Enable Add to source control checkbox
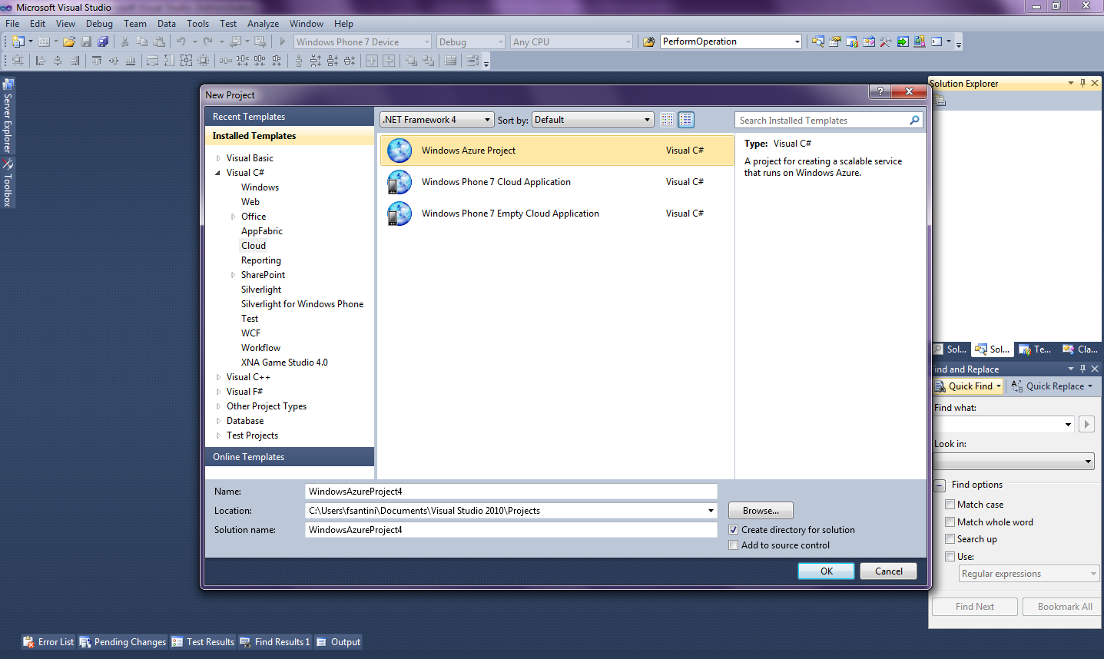The width and height of the screenshot is (1104, 659). point(733,545)
